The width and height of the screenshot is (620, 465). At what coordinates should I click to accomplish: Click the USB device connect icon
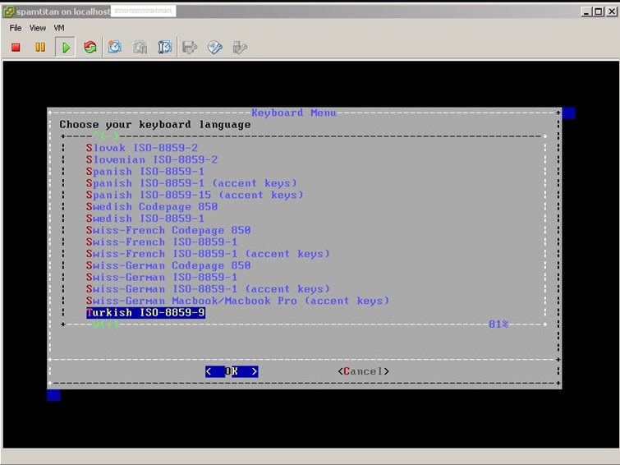pos(240,48)
